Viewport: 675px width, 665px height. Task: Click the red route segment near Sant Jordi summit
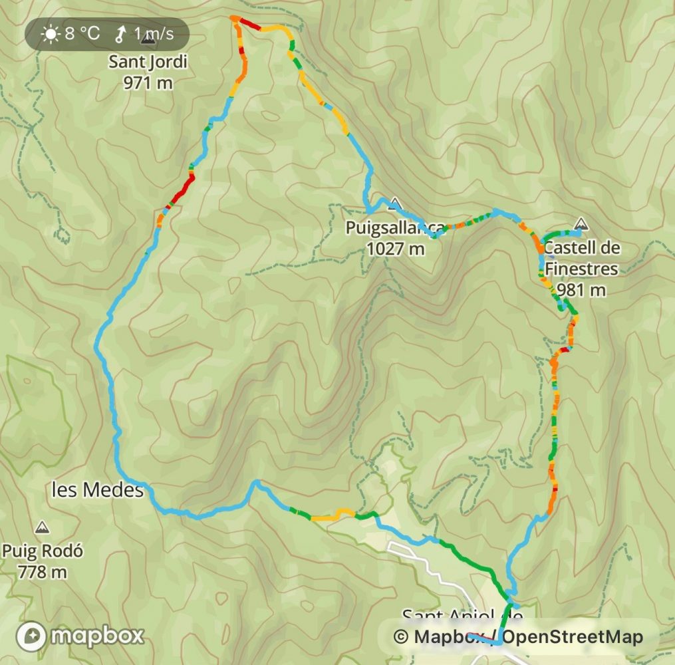click(249, 24)
